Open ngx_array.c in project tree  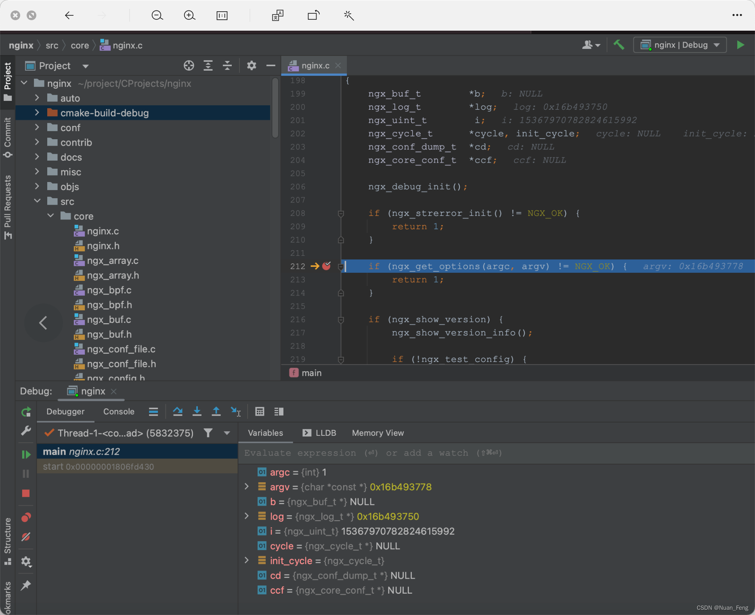[x=113, y=261]
